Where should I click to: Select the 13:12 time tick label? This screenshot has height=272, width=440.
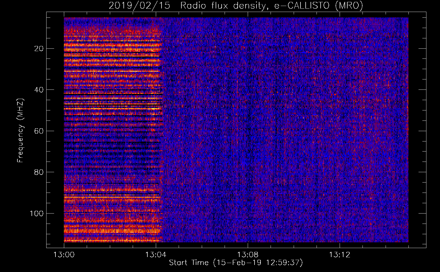pos(340,255)
